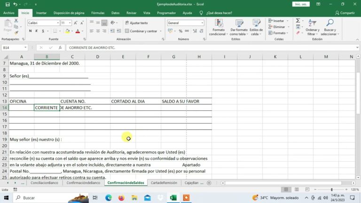
Task: Switch to the Datos ribbon tab
Action: (x=115, y=13)
